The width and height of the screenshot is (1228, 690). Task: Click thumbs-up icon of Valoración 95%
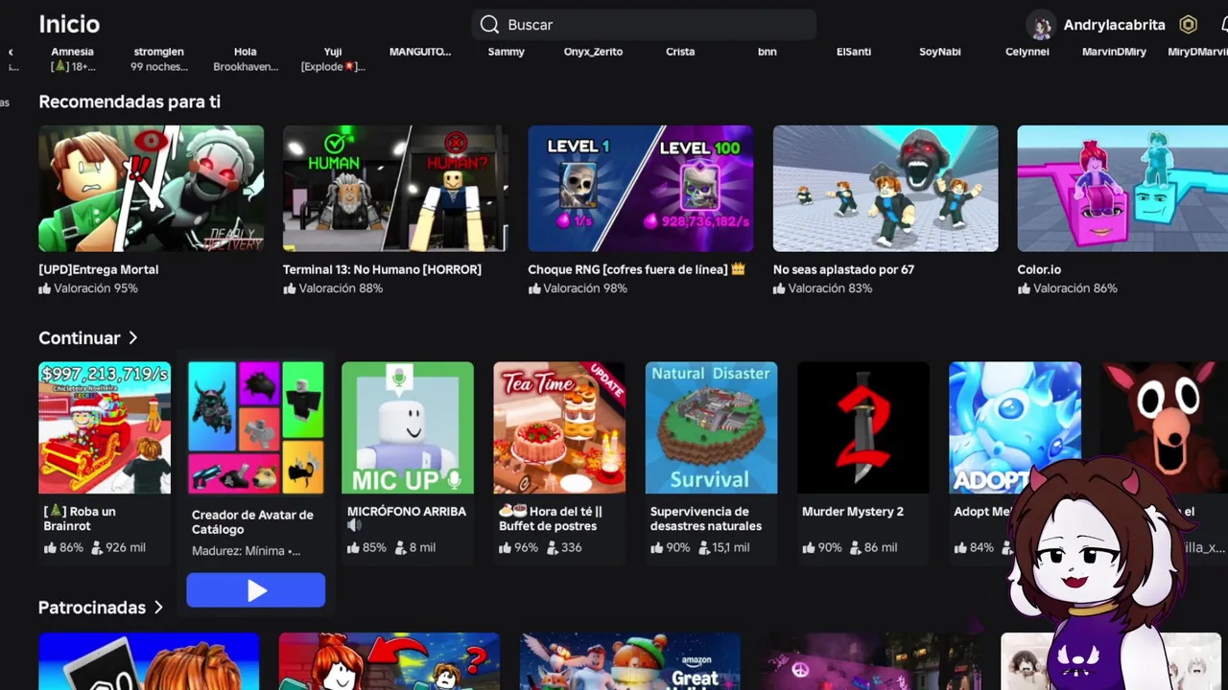click(x=44, y=288)
